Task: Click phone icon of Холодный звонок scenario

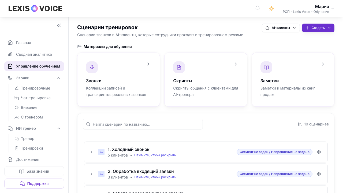Action: click(x=101, y=152)
